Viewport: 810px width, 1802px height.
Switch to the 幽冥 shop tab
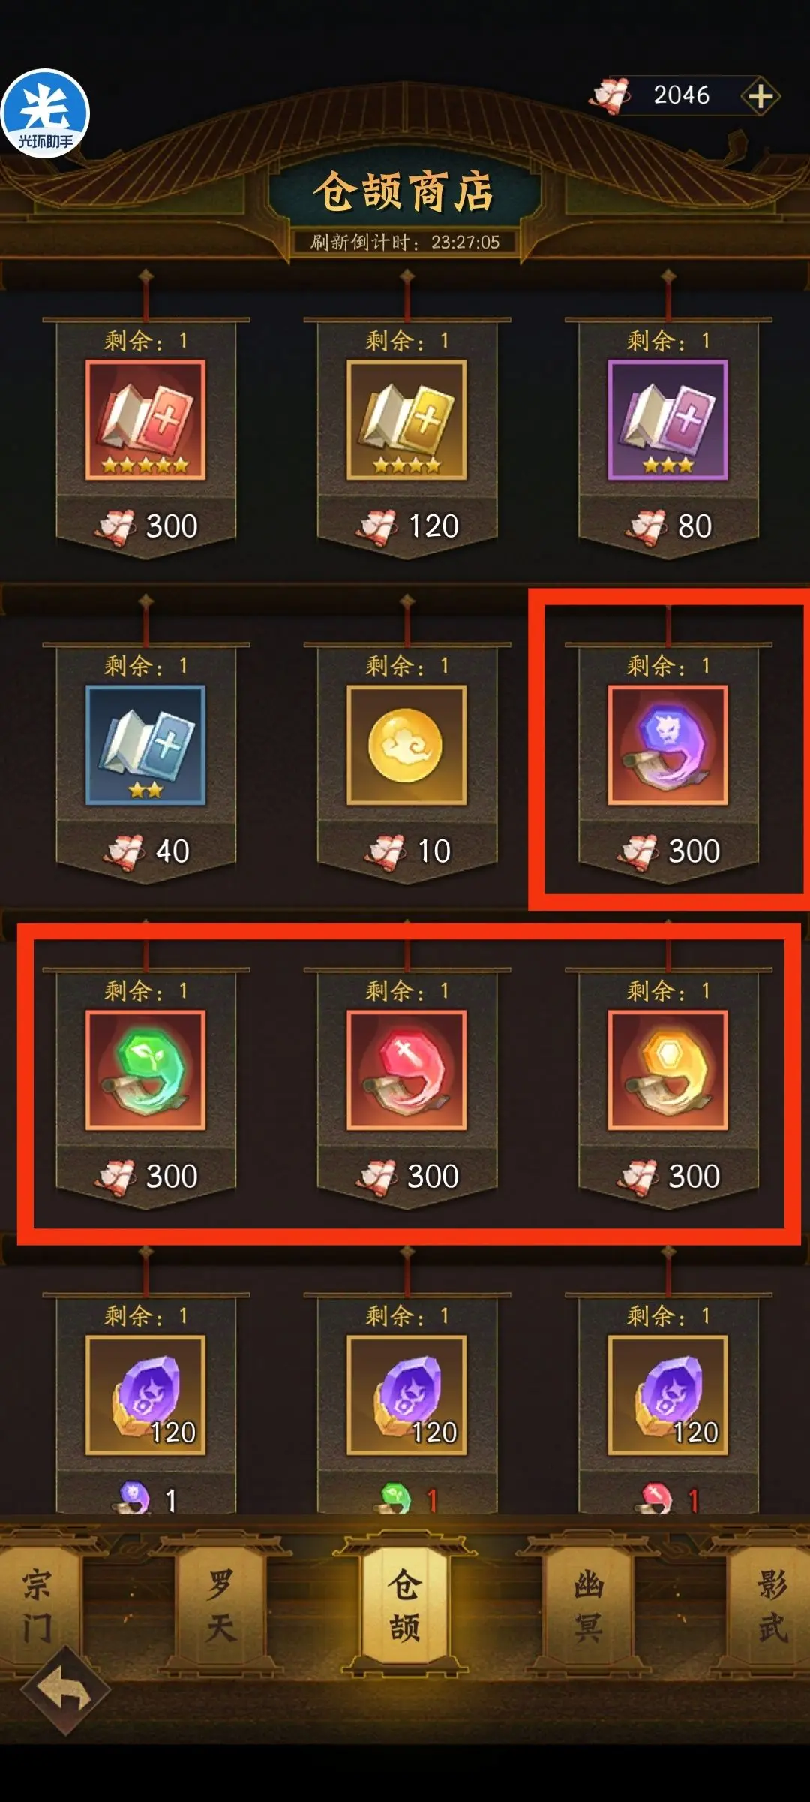589,1608
